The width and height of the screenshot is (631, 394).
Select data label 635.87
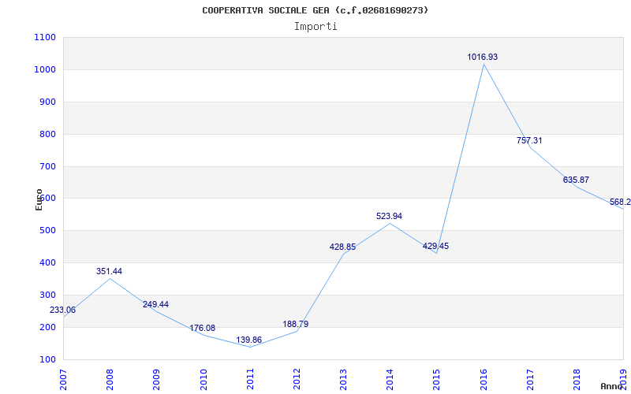576,180
